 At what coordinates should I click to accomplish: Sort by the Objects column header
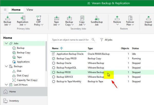(125, 48)
